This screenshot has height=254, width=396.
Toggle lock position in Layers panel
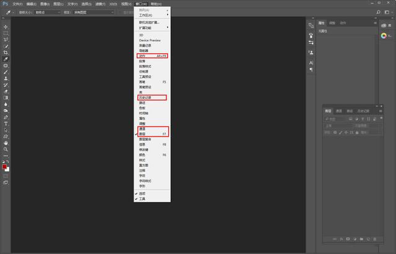(x=346, y=132)
